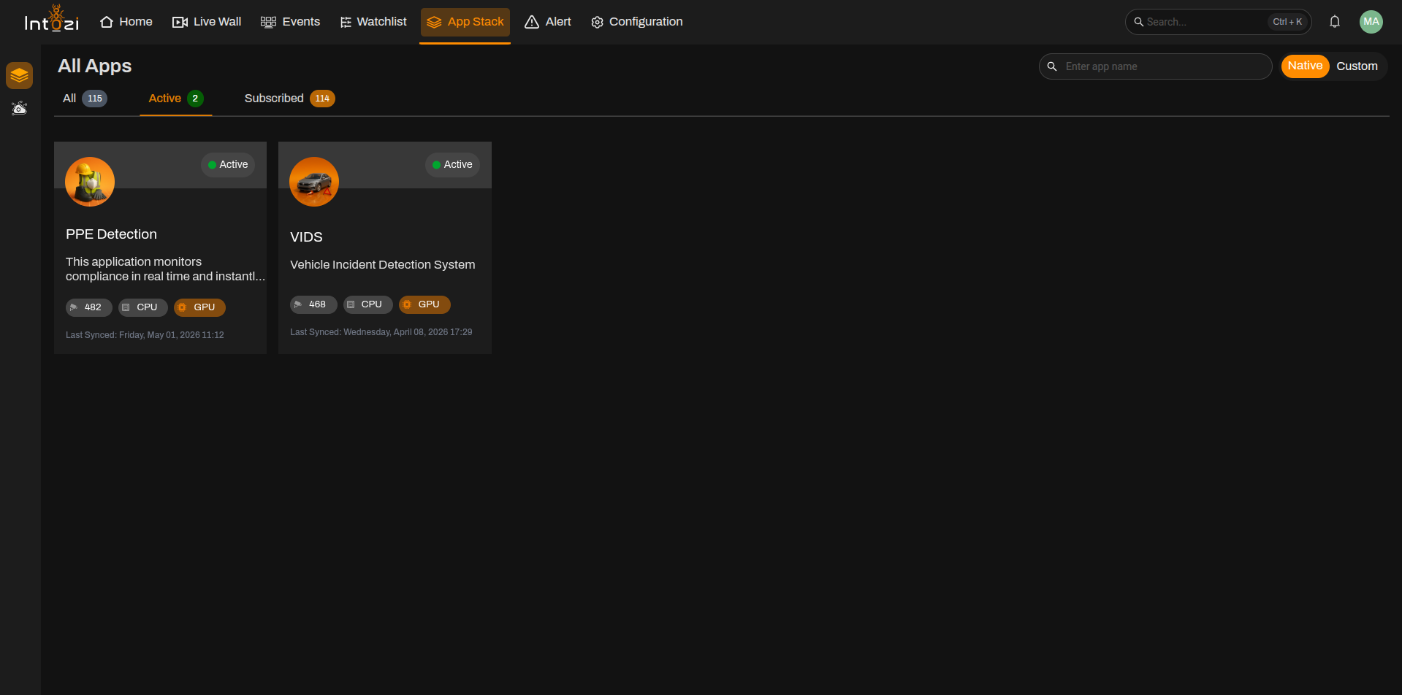Screen dimensions: 1402x695
Task: Select the app stack layers sidebar icon
Action: click(x=20, y=75)
